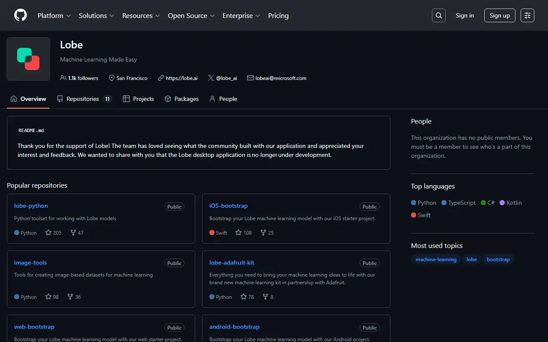
Task: Expand the Solutions dropdown menu
Action: click(96, 15)
